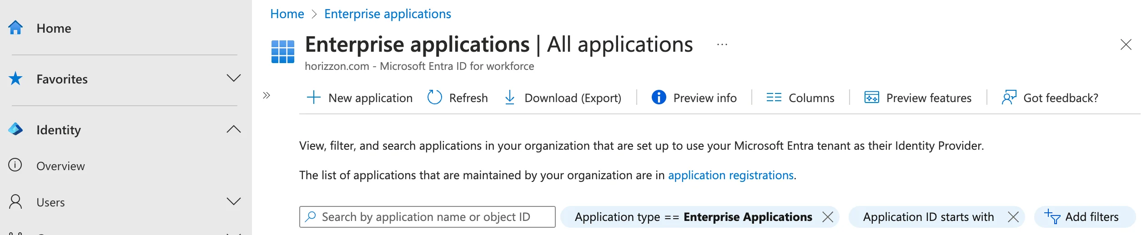Click the Preview info label
This screenshot has width=1147, height=235.
[x=705, y=98]
